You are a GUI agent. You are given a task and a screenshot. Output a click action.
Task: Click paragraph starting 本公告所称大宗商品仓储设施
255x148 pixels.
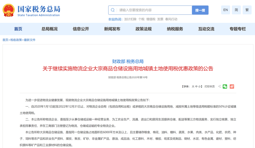point(128,139)
